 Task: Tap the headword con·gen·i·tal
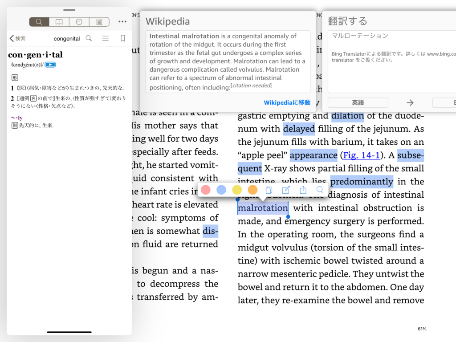coord(35,55)
